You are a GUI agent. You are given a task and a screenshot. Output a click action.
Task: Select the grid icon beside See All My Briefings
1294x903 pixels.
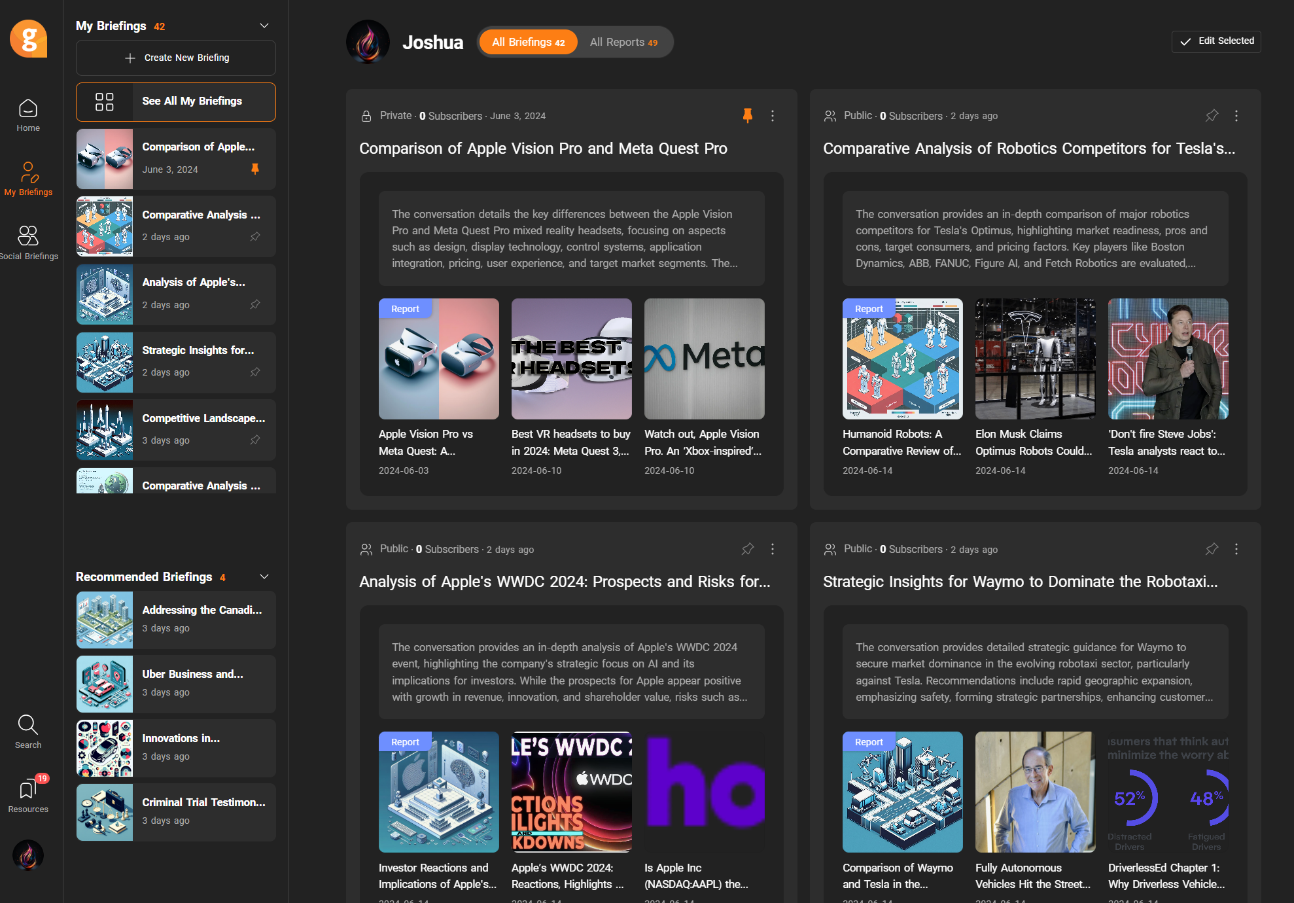coord(105,101)
